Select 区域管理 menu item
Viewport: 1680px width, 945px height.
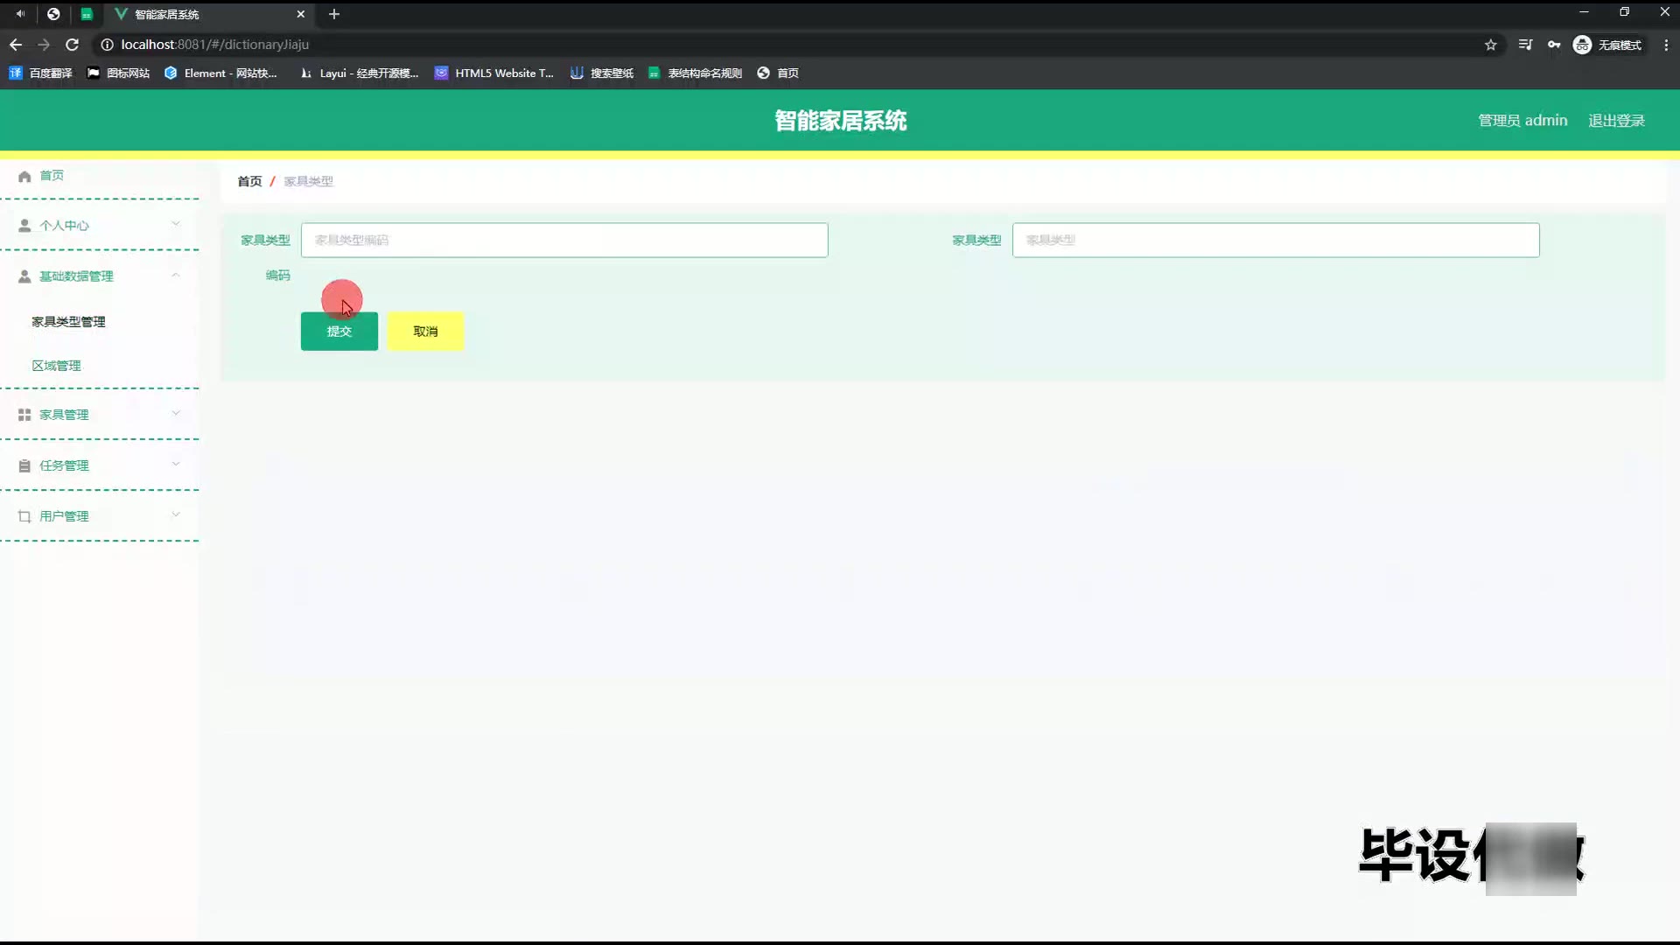(x=56, y=366)
